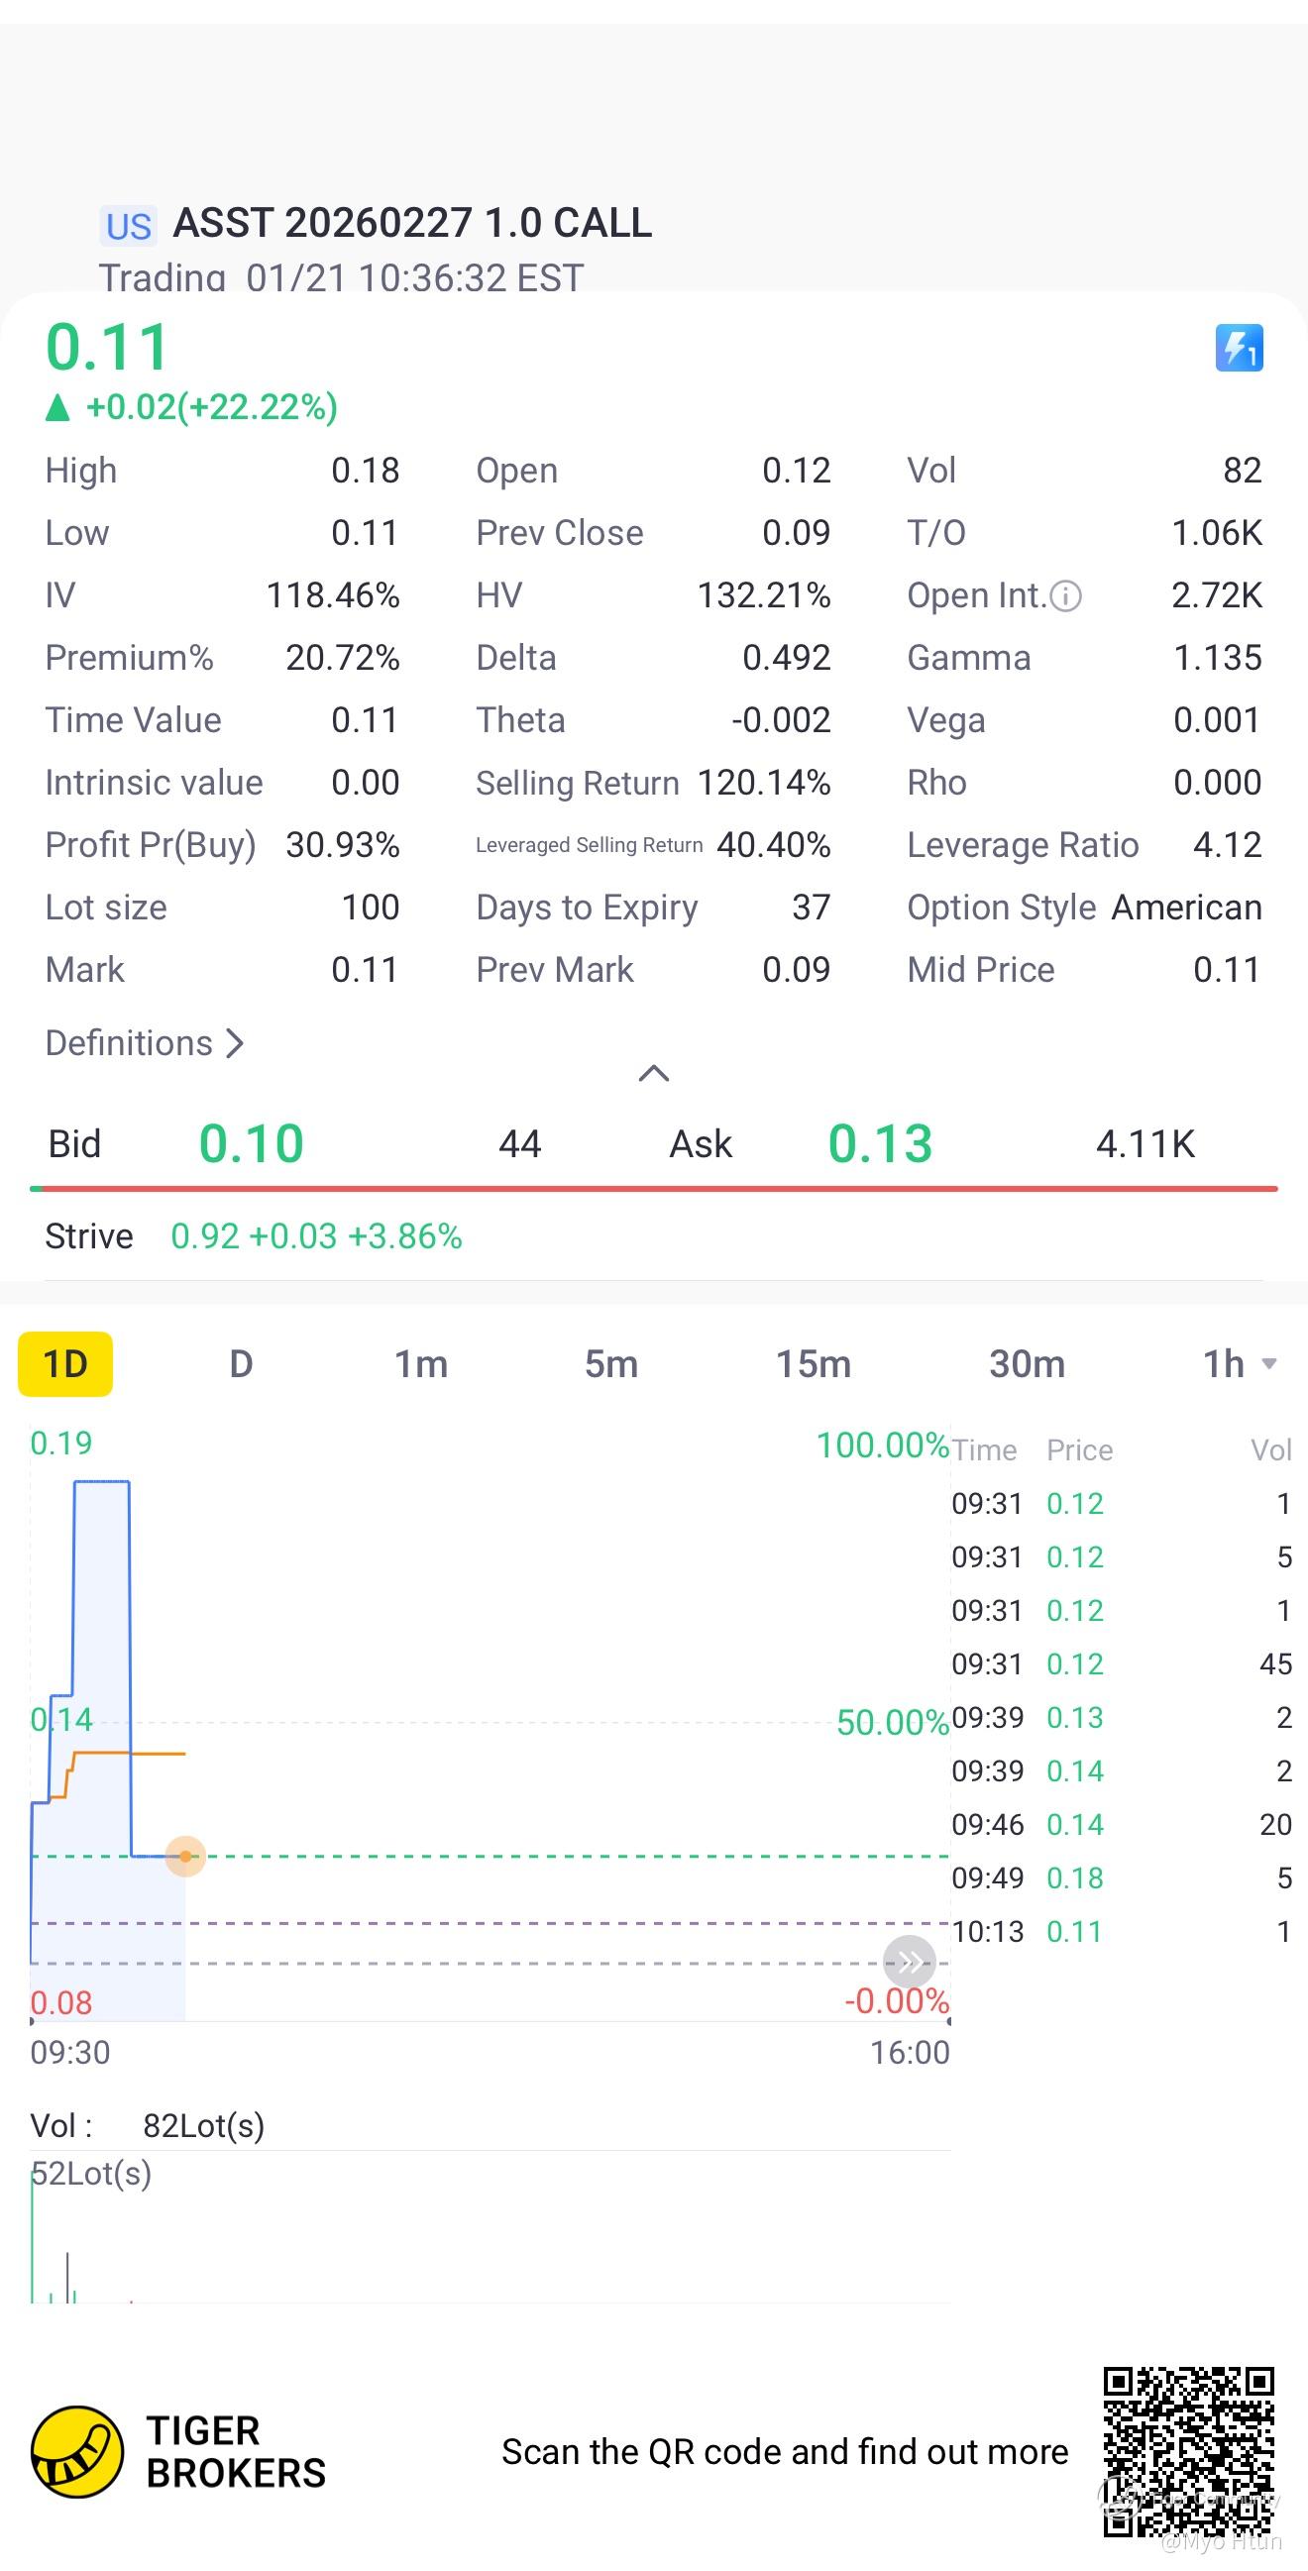
Task: Choose the 30m chart interval
Action: coord(1027,1364)
